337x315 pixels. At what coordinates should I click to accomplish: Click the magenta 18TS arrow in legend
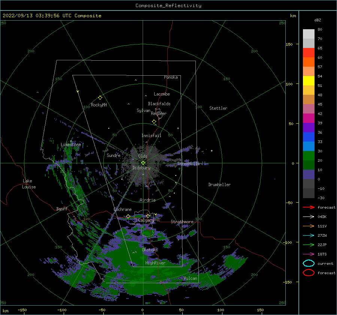coord(309,254)
